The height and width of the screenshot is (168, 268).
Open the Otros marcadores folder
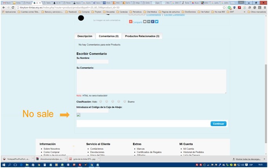257,12
